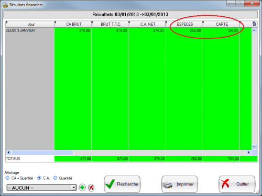Click the vertical scrollbar down arrow
This screenshot has height=196, width=262.
point(254,147)
